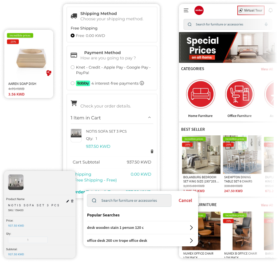Viewport: 278px width, 262px height.
Task: Cancel the search overlay
Action: click(185, 200)
